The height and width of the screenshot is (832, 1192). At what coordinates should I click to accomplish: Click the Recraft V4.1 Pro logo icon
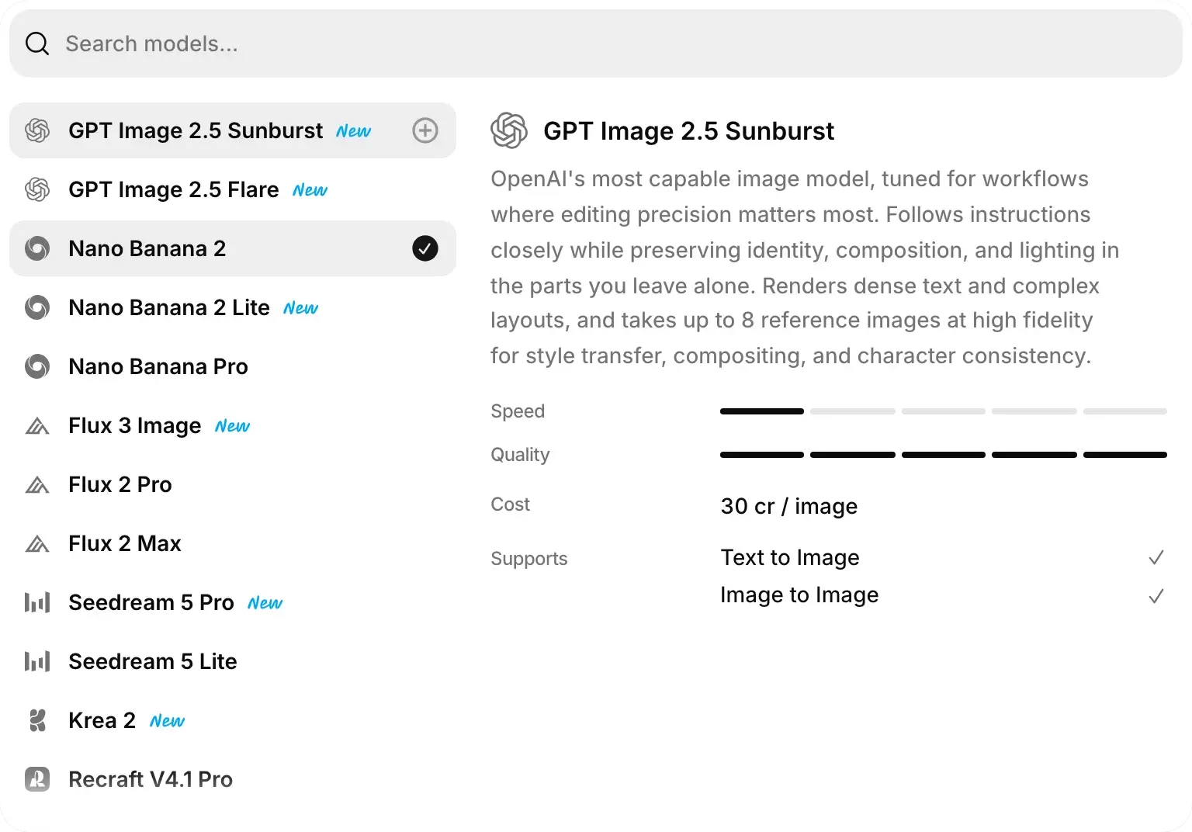37,779
